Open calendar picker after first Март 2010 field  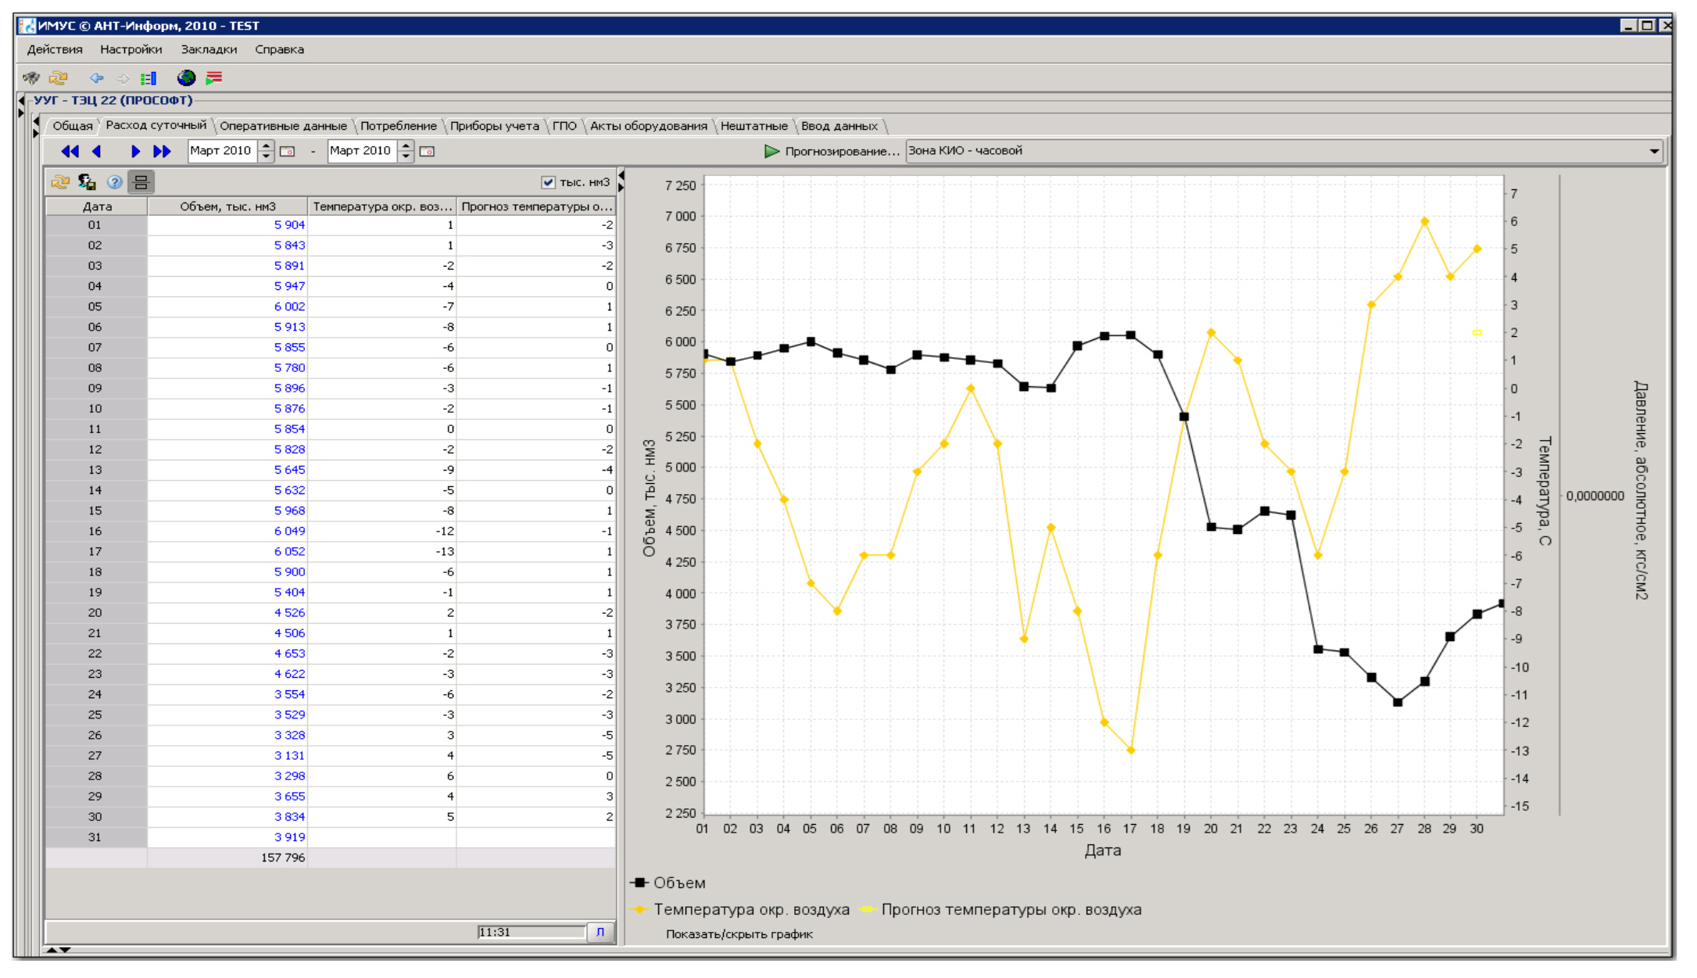pyautogui.click(x=287, y=152)
